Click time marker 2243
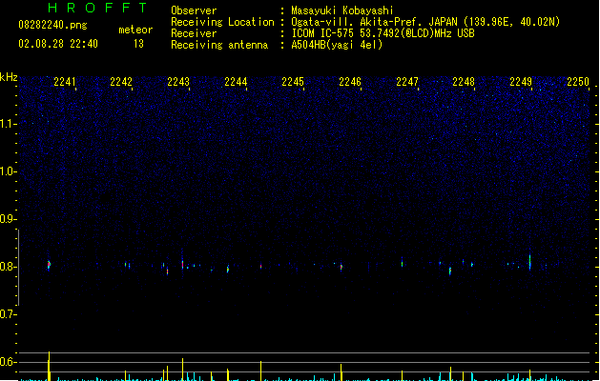The height and width of the screenshot is (381, 600). (x=178, y=82)
